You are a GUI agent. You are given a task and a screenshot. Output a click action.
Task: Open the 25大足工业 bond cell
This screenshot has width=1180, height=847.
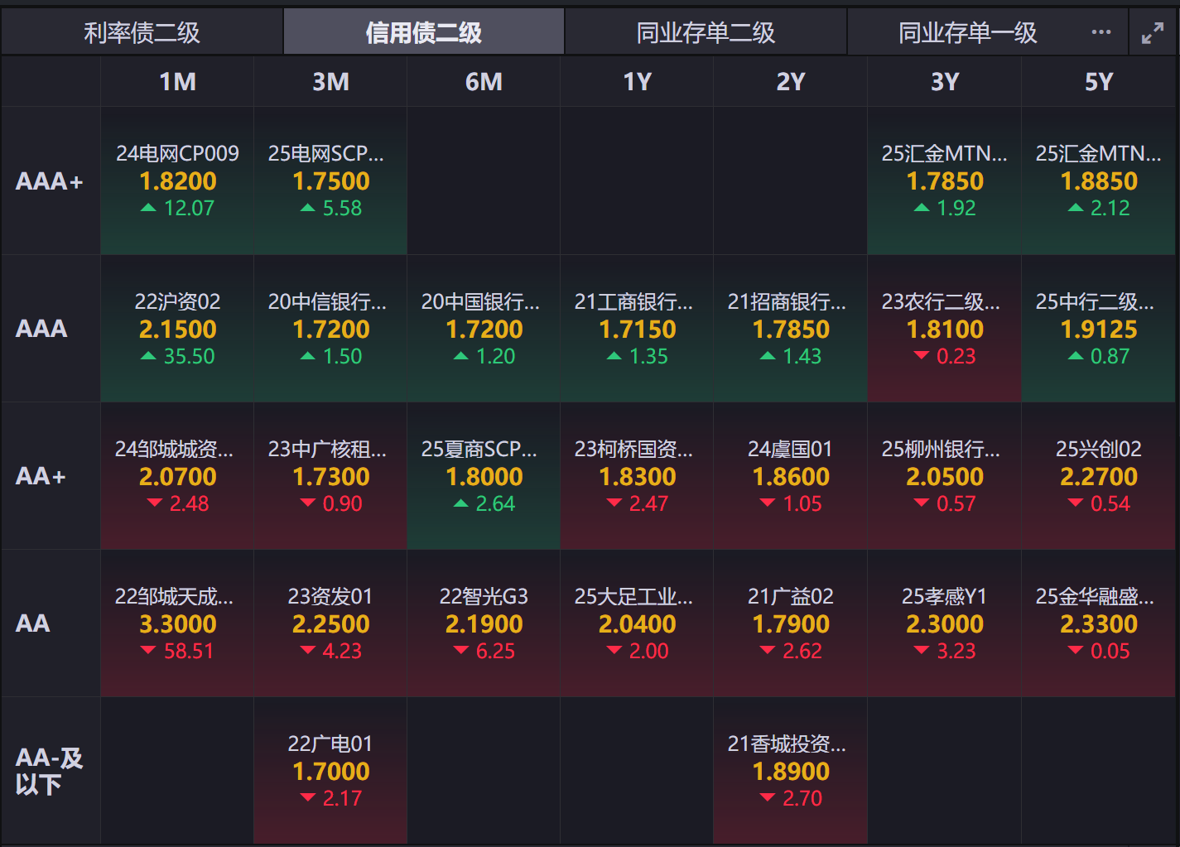pyautogui.click(x=637, y=623)
